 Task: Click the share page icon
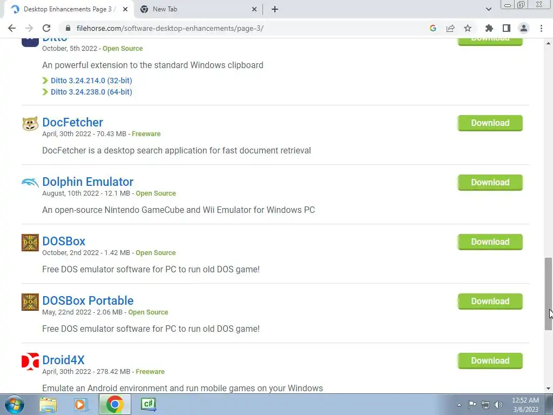(450, 28)
